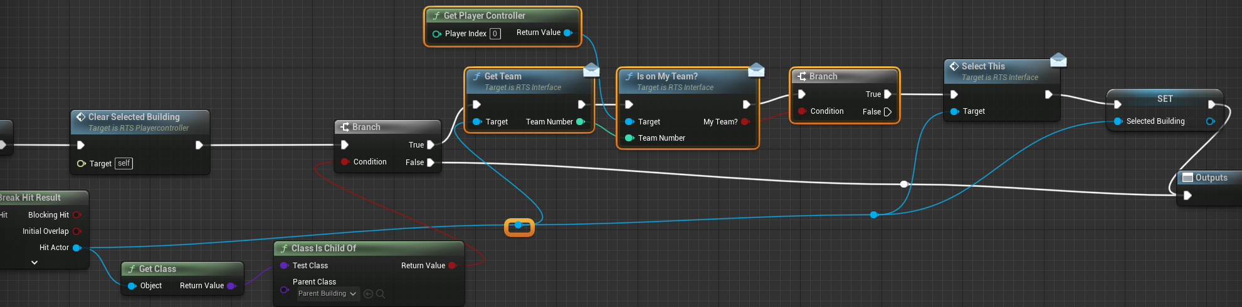This screenshot has height=307, width=1242.
Task: Click the Is on My Team? node title
Action: point(667,76)
